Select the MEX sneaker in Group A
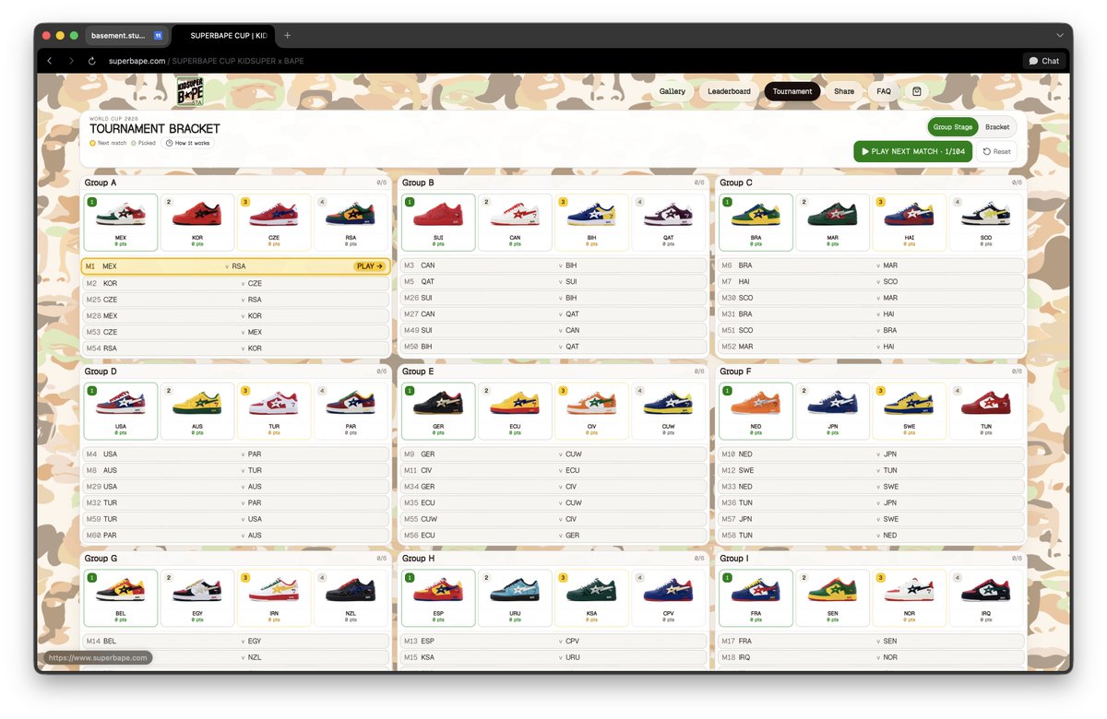 point(121,222)
